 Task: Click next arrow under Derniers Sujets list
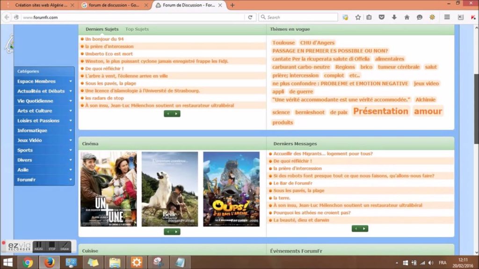click(x=176, y=114)
